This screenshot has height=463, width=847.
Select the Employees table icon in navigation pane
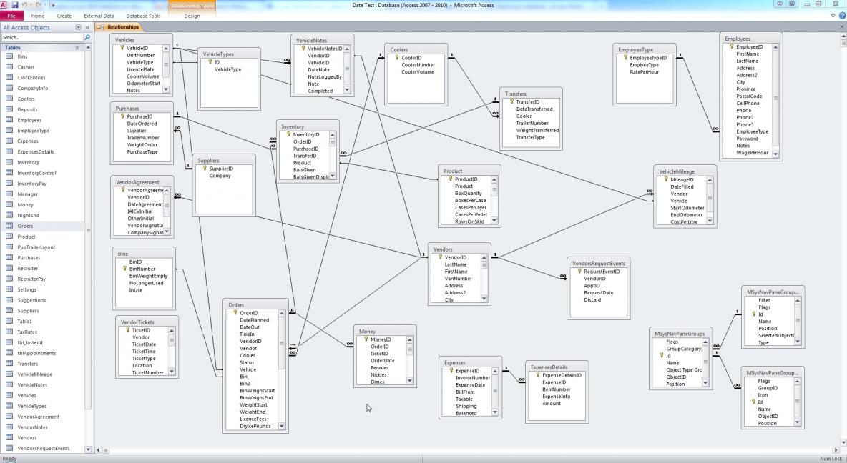point(9,120)
